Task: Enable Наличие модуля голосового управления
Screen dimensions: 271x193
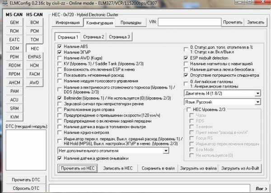Action: pos(60,81)
